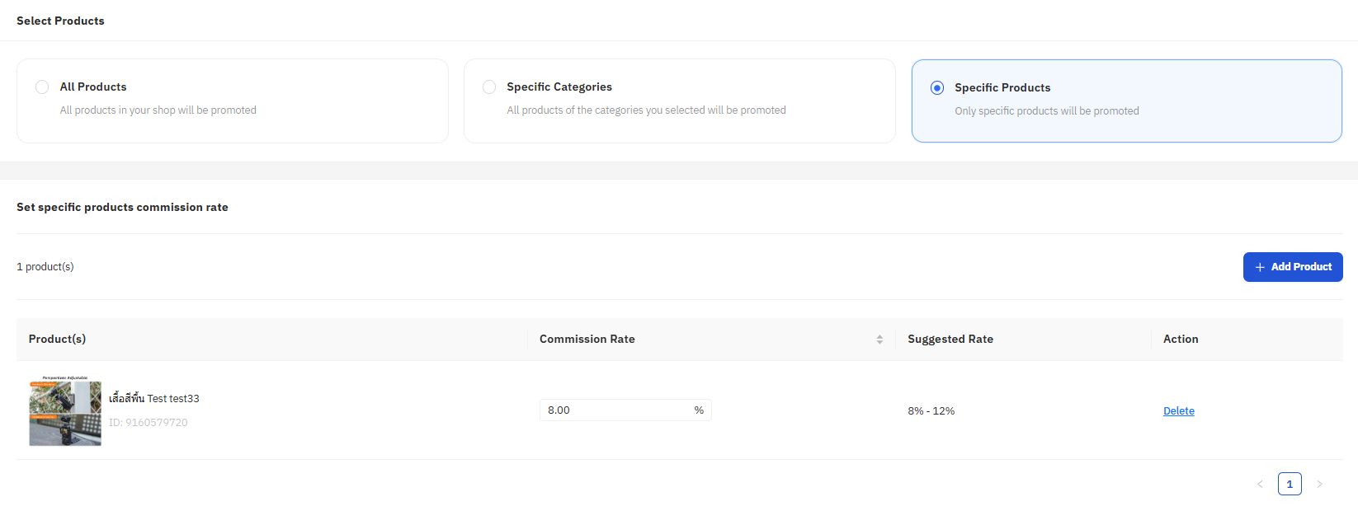Click the product name Test test33
This screenshot has height=525, width=1358.
coord(154,399)
